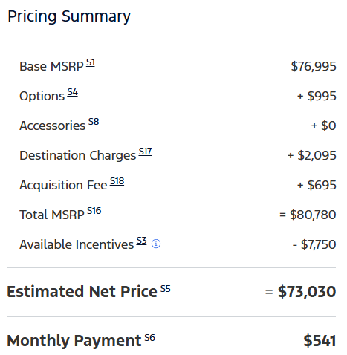Open footnote S16 next to Total MSRP
347x355 pixels.
[x=94, y=211]
